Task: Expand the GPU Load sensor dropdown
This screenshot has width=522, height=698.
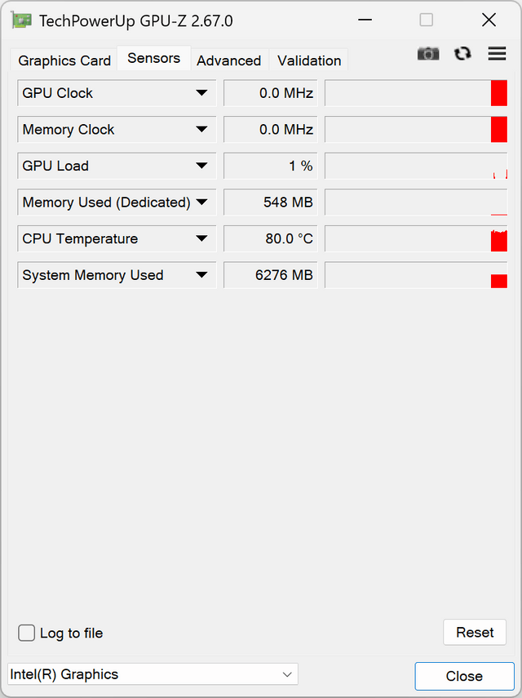Action: (201, 166)
